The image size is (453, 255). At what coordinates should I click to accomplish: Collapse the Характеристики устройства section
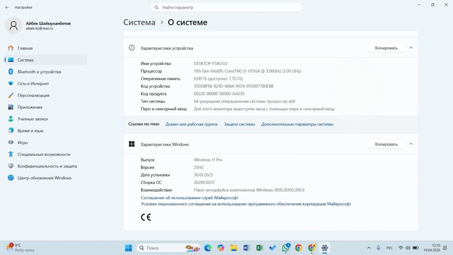point(411,48)
